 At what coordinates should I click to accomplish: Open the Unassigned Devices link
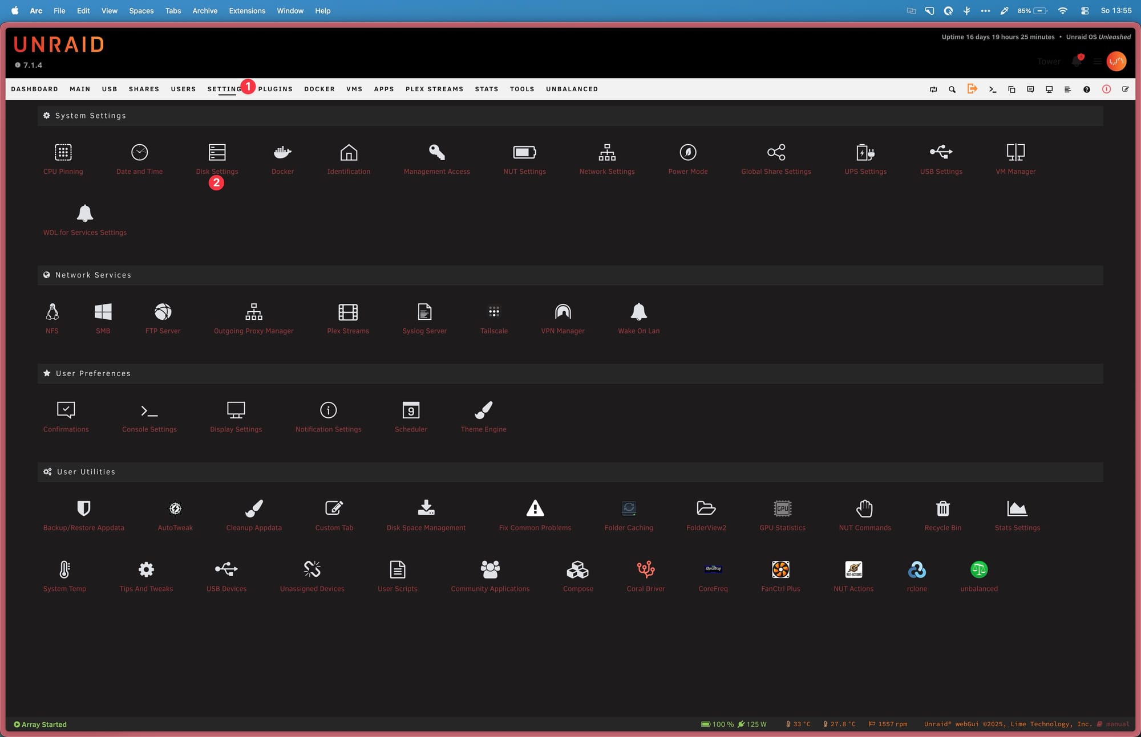coord(312,589)
